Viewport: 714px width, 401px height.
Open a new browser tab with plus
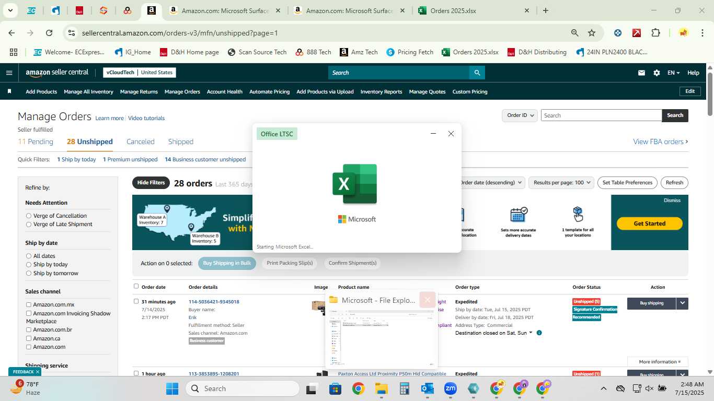tap(546, 10)
